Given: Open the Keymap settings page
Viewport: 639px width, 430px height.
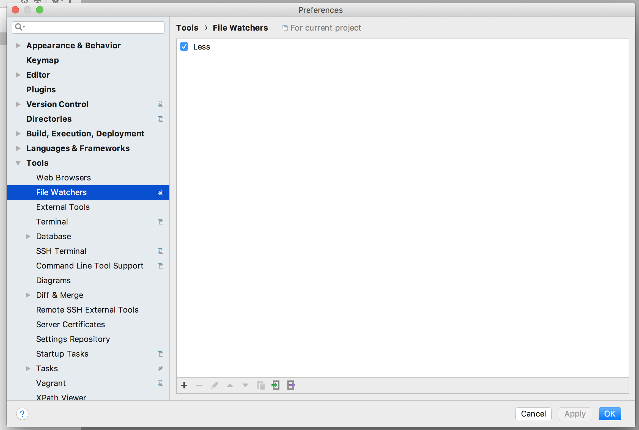Looking at the screenshot, I should tap(42, 60).
